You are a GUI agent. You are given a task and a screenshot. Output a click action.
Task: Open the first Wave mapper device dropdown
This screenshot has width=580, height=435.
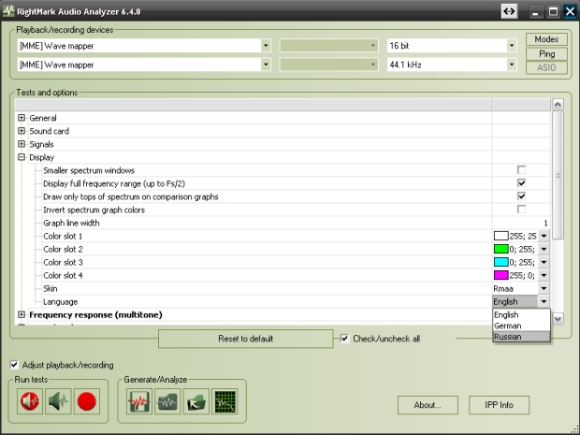click(266, 46)
